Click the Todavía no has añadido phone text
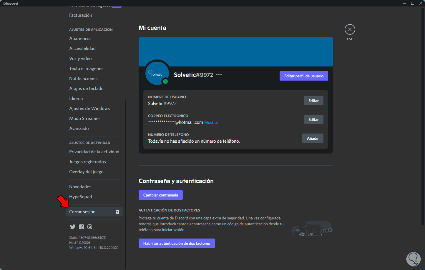This screenshot has height=270, width=425. 194,141
